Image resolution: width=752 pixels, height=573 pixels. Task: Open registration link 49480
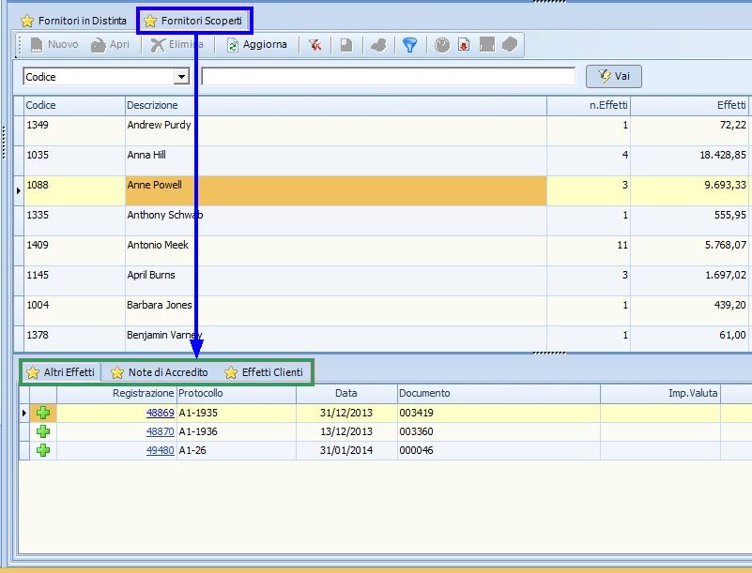pos(160,450)
